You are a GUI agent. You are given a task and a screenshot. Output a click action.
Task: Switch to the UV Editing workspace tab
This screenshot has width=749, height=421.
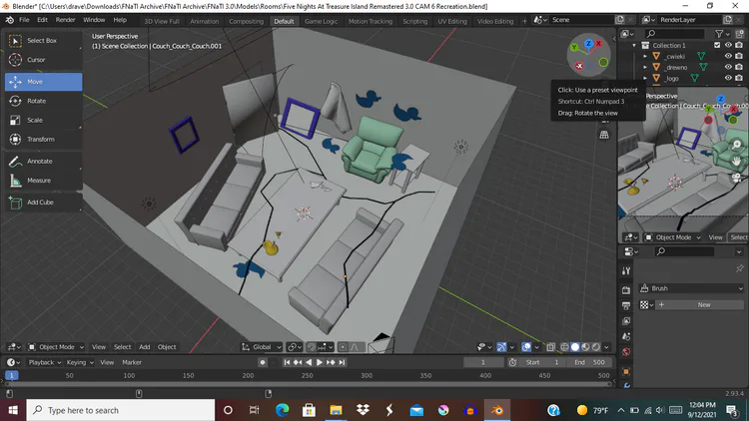coord(451,21)
